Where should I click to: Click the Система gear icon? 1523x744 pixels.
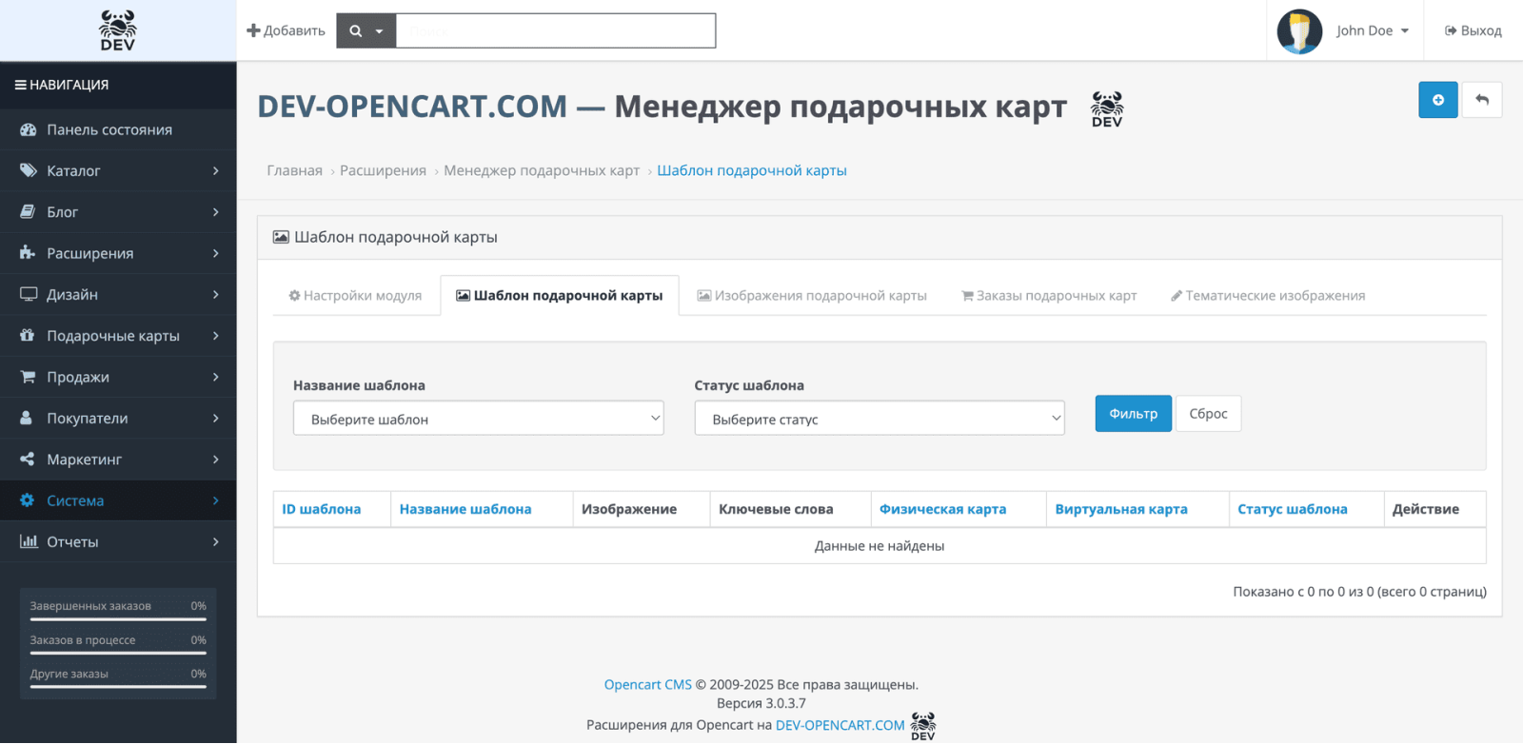click(28, 500)
